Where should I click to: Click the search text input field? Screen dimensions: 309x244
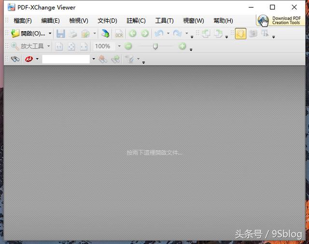tap(66, 59)
